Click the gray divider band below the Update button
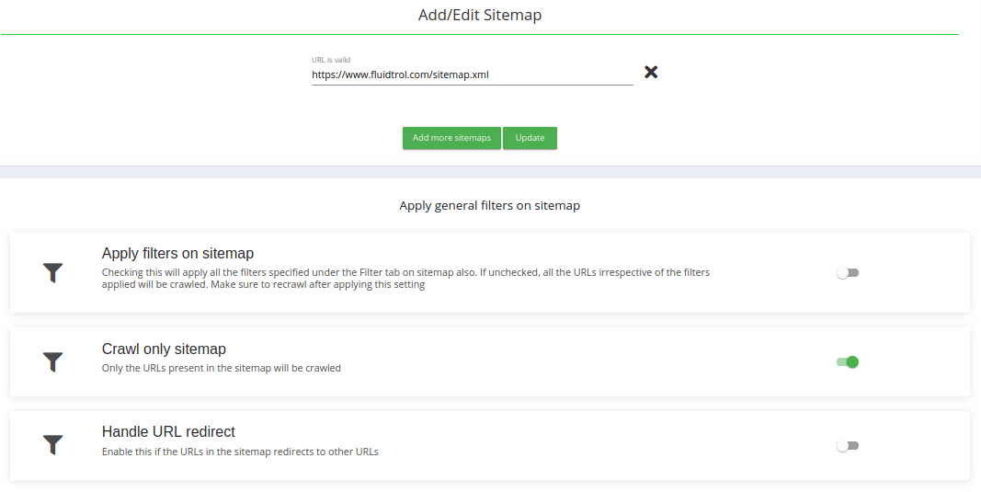The height and width of the screenshot is (492, 981). [x=490, y=172]
